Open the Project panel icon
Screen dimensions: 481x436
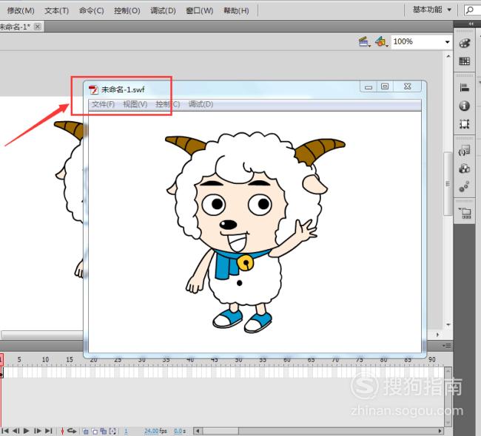click(x=465, y=213)
